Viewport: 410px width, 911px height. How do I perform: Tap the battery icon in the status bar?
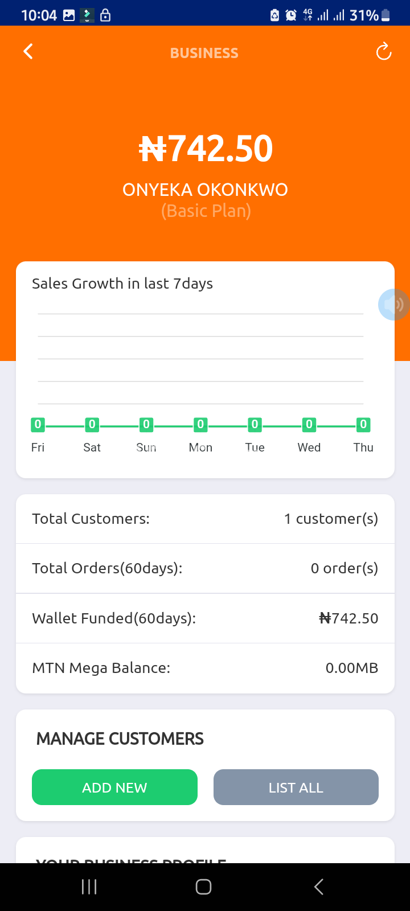click(x=386, y=15)
